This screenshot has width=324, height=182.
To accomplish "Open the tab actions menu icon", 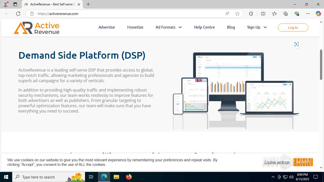I will click(x=15, y=4).
